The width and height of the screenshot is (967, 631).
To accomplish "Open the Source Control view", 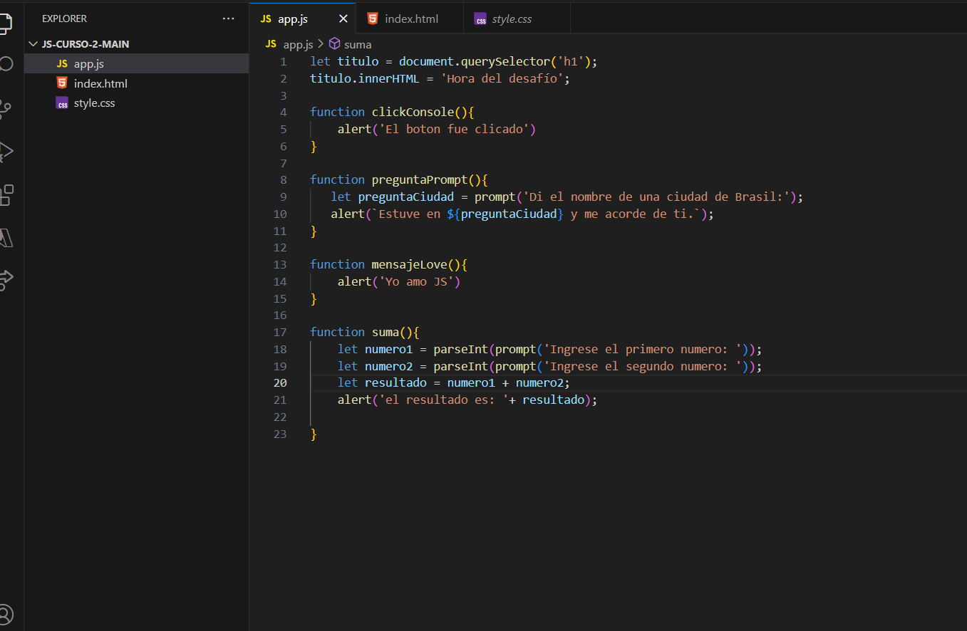I will 5,108.
